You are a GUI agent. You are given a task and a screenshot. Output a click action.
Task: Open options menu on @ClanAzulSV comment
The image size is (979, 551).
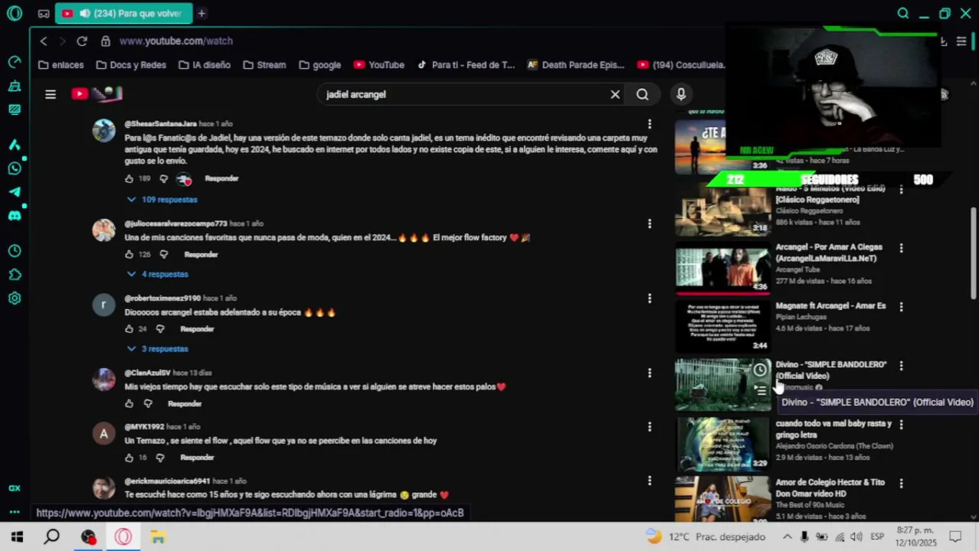650,373
